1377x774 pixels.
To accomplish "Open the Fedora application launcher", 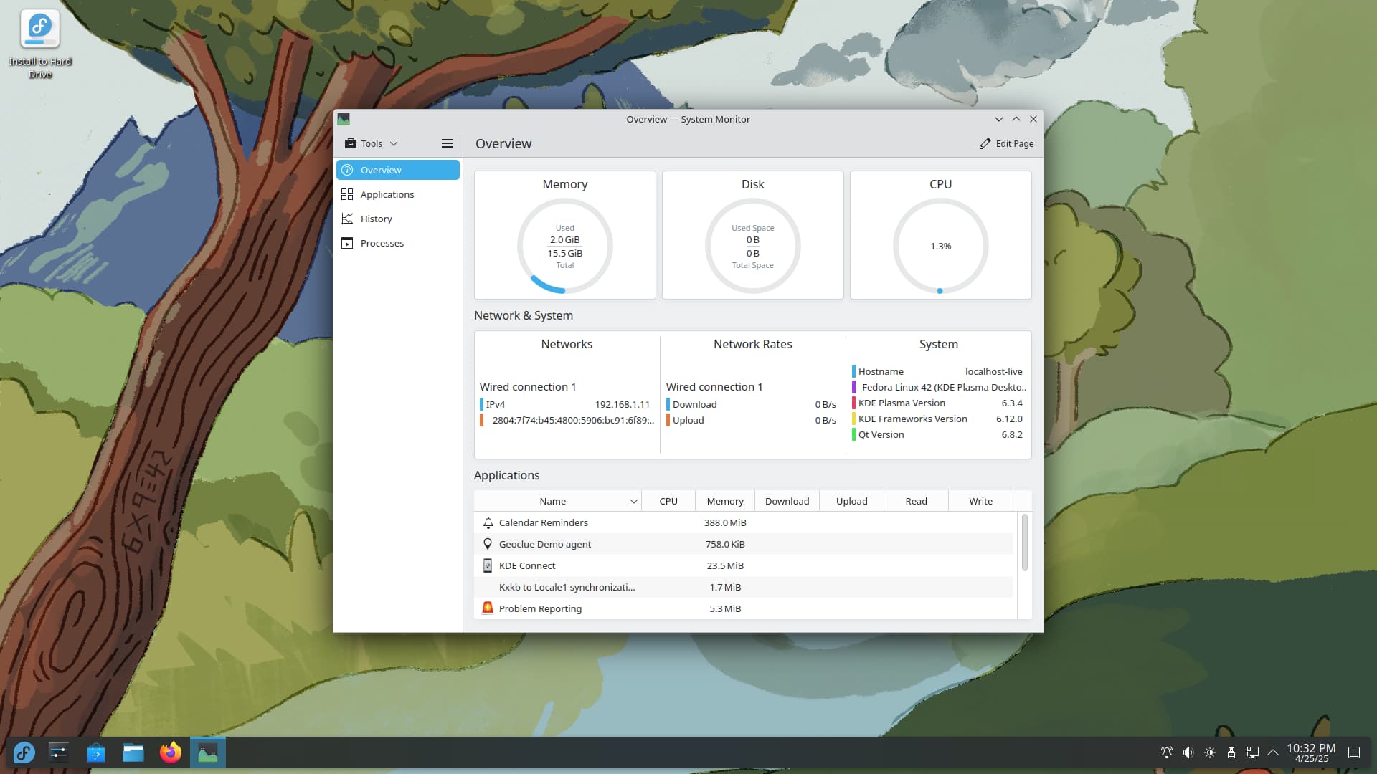I will tap(24, 752).
